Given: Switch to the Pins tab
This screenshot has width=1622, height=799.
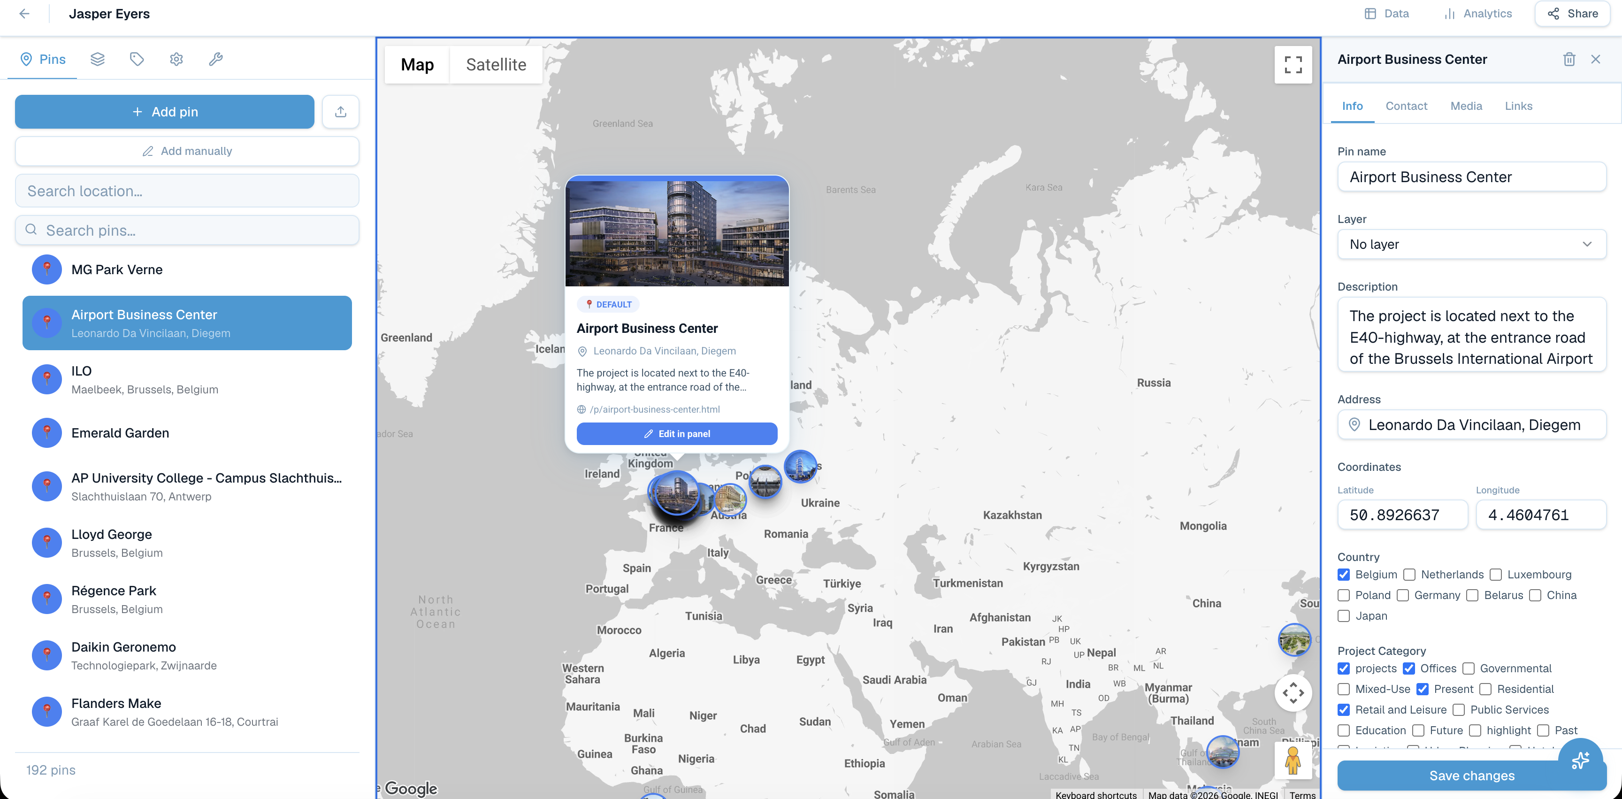Looking at the screenshot, I should [43, 59].
